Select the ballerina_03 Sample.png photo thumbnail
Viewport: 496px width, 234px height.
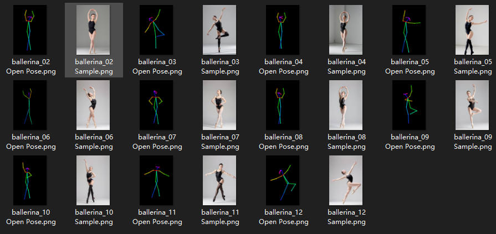click(219, 30)
